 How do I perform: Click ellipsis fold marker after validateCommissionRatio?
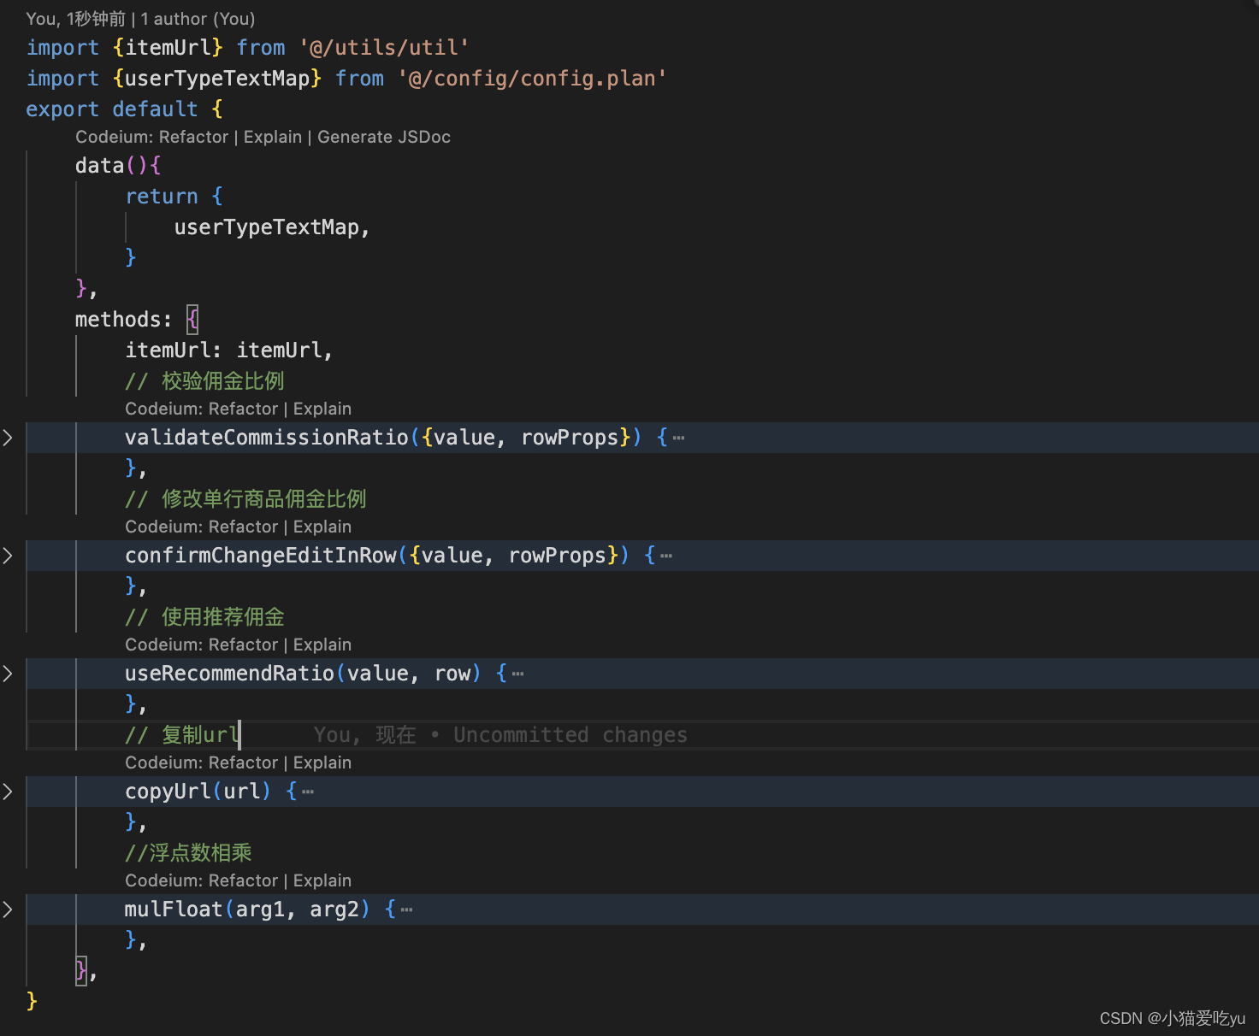click(678, 439)
